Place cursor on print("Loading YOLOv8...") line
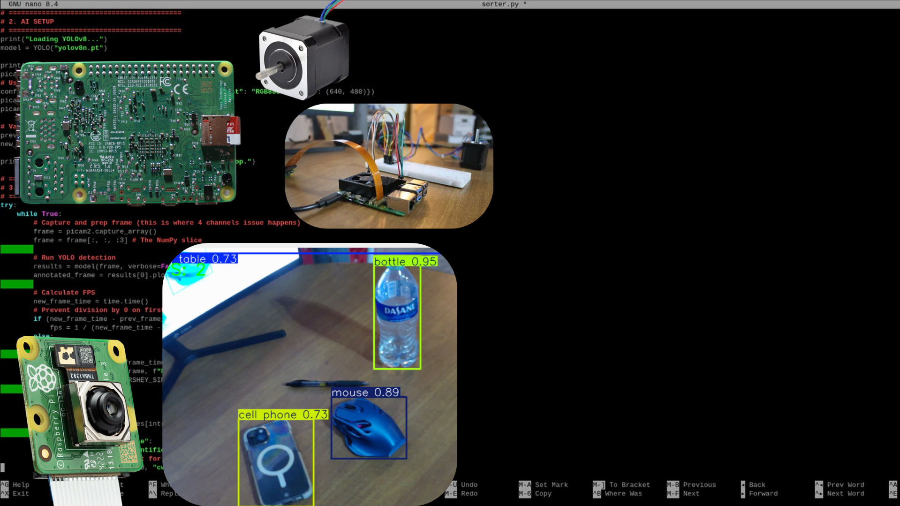 coord(54,39)
